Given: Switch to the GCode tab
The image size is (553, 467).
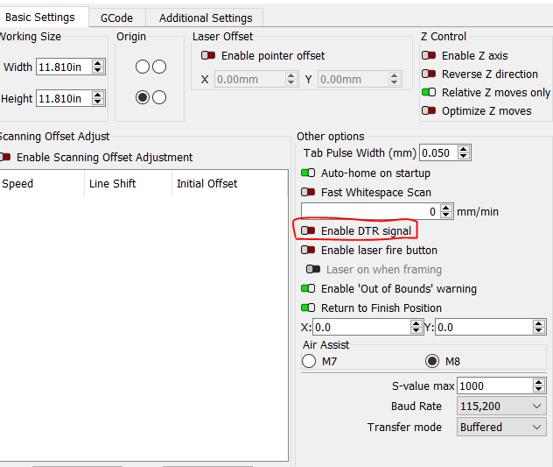Looking at the screenshot, I should pos(117,18).
